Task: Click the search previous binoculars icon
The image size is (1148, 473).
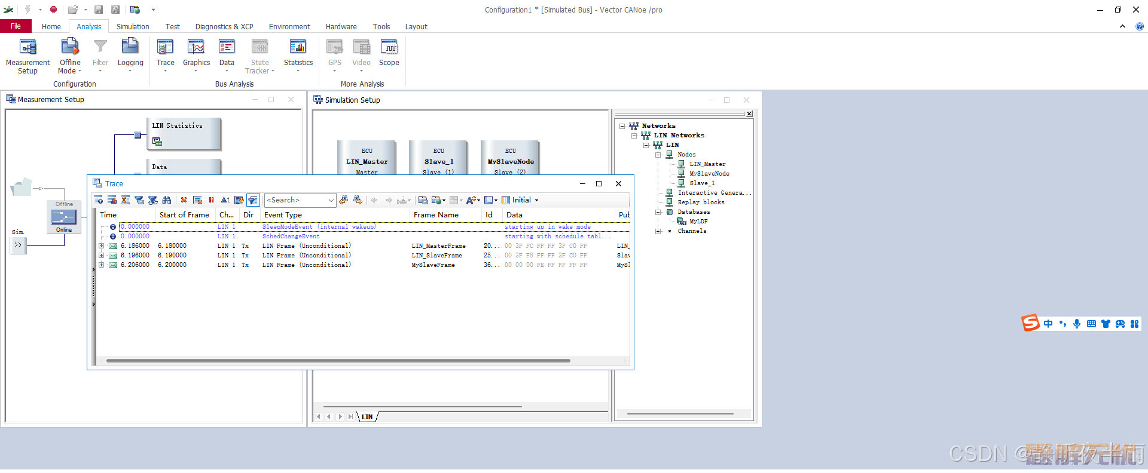Action: click(343, 200)
